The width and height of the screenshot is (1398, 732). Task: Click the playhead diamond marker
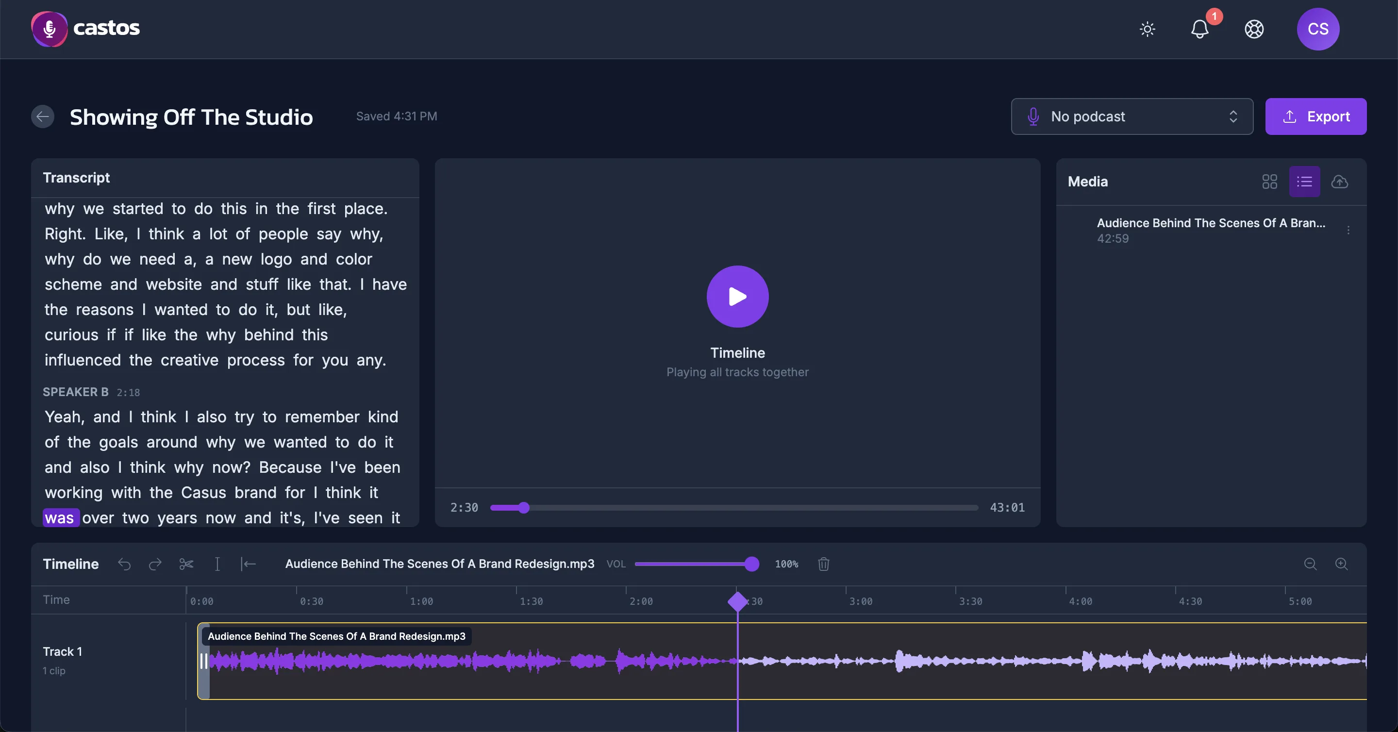click(737, 602)
